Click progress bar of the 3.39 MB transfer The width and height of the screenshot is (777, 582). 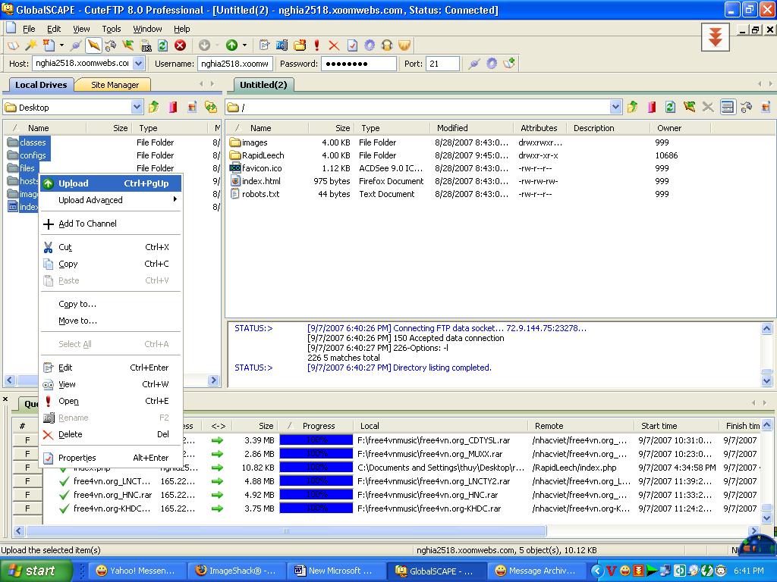(x=316, y=440)
